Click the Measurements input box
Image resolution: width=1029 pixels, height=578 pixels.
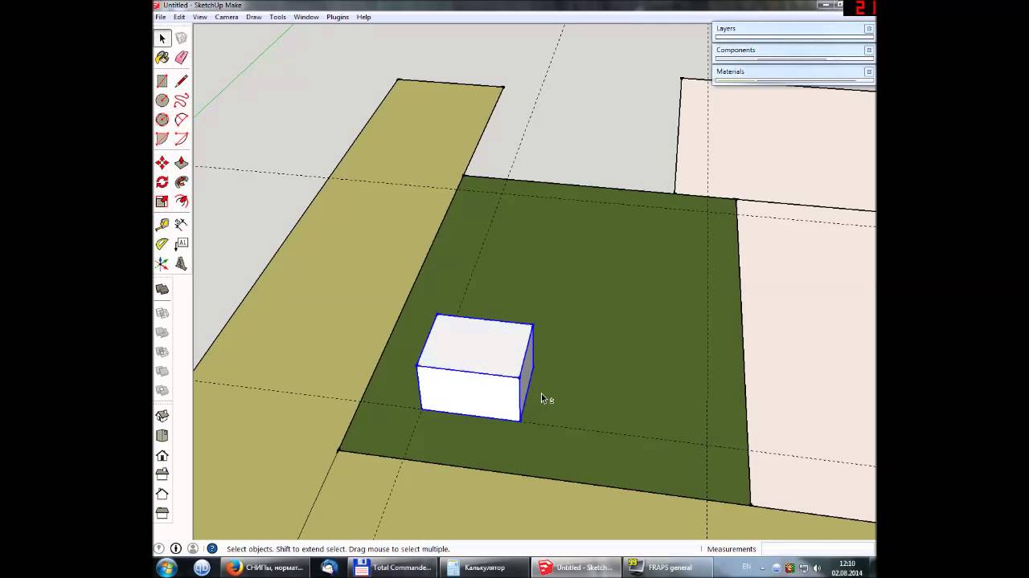(818, 549)
